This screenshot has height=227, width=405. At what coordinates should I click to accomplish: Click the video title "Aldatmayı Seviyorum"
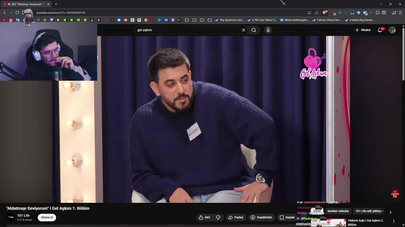point(48,208)
